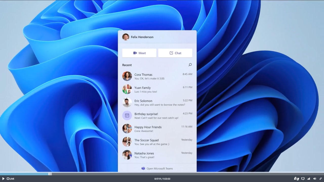The height and width of the screenshot is (182, 324).
Task: Open video quality signal bars icon
Action: 309,179
